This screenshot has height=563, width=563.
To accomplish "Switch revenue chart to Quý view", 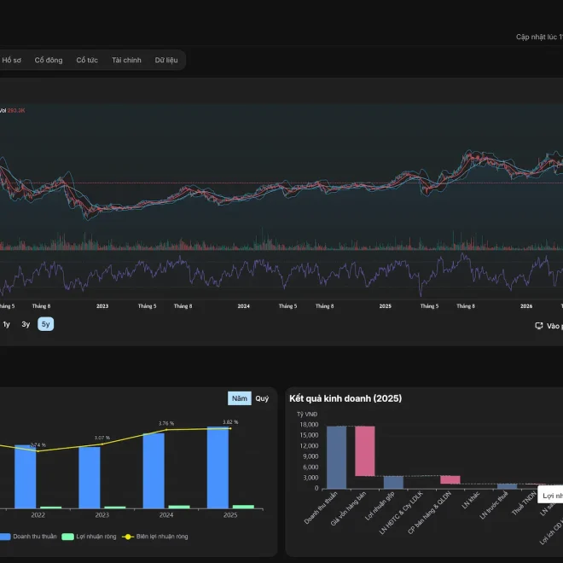I will [x=262, y=398].
